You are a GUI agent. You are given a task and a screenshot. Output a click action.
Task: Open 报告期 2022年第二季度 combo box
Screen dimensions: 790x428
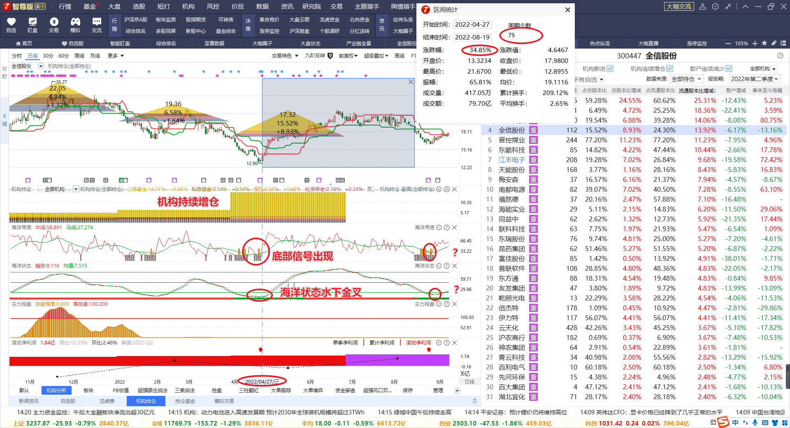click(755, 79)
